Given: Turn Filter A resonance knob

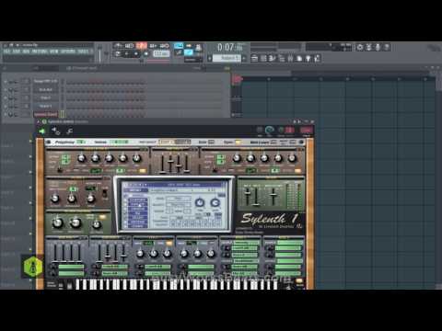Looking at the screenshot, I should click(72, 199).
